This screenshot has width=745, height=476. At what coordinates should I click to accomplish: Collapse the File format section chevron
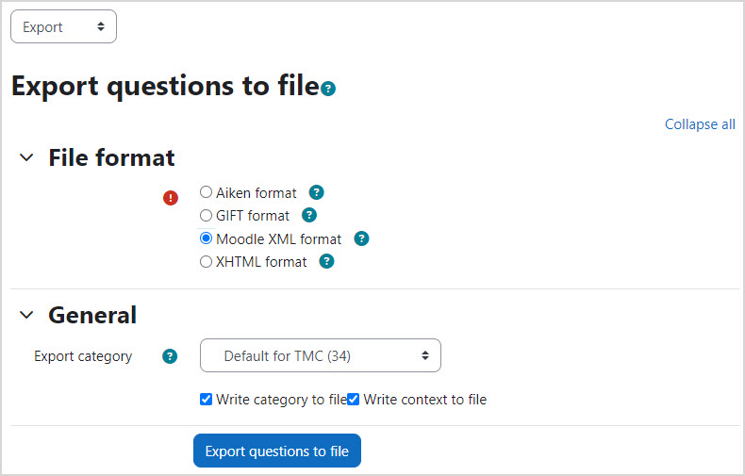point(26,157)
